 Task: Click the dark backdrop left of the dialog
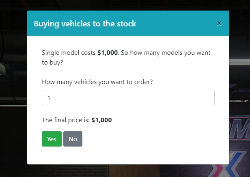(13, 81)
